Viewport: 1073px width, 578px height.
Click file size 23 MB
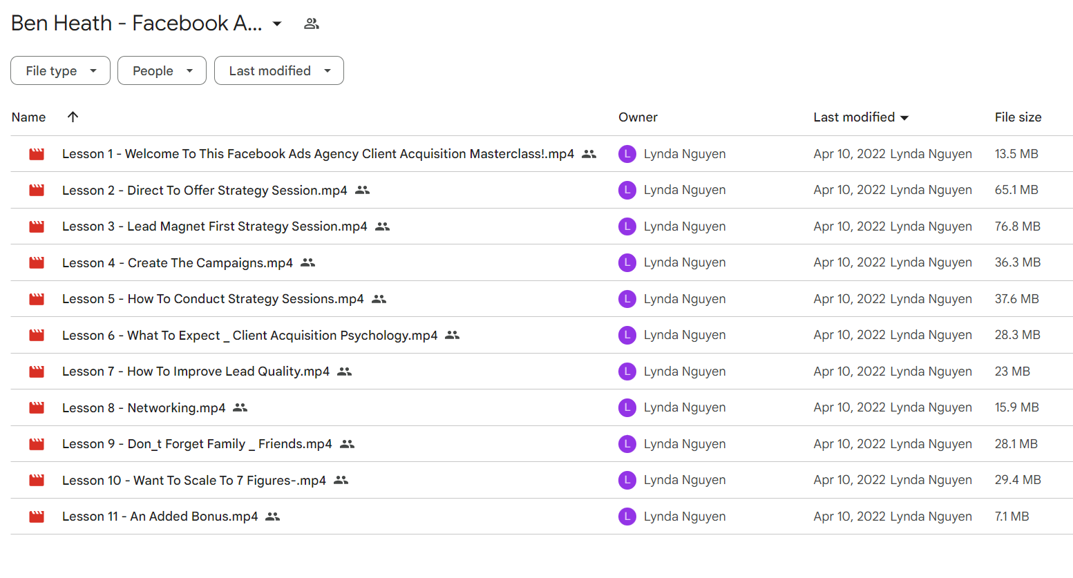click(x=1012, y=372)
